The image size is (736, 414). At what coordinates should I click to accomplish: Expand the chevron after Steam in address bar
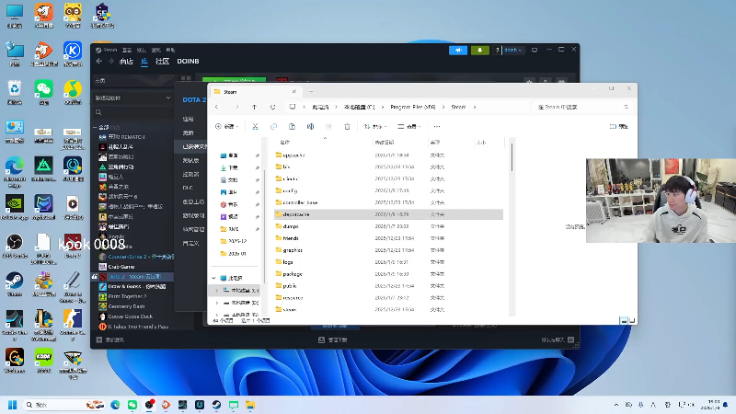tap(475, 107)
